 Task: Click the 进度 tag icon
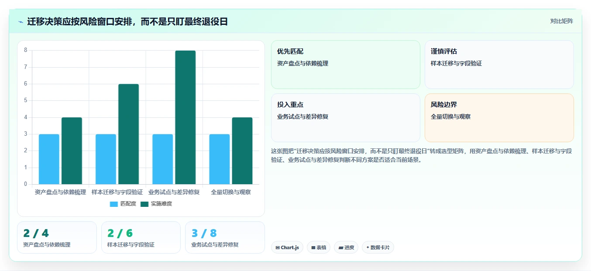pyautogui.click(x=341, y=248)
